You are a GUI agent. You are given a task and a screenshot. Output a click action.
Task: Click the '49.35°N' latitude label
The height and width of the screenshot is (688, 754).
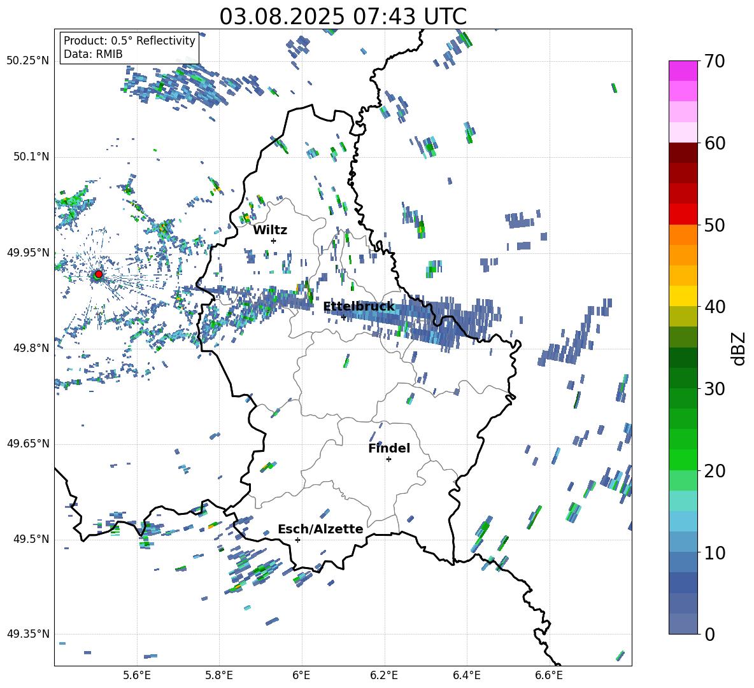point(28,634)
